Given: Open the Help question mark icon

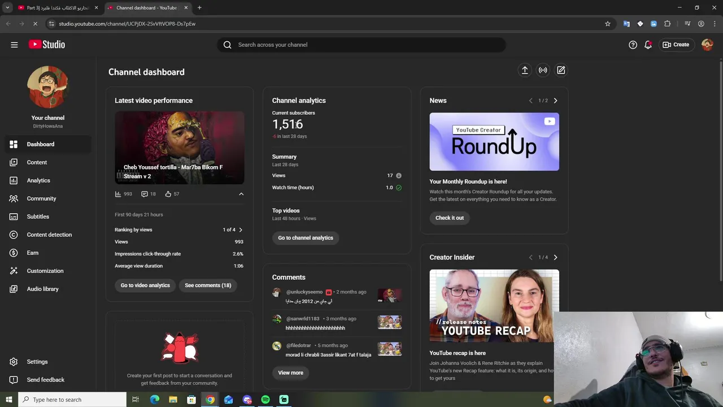Looking at the screenshot, I should 633,45.
